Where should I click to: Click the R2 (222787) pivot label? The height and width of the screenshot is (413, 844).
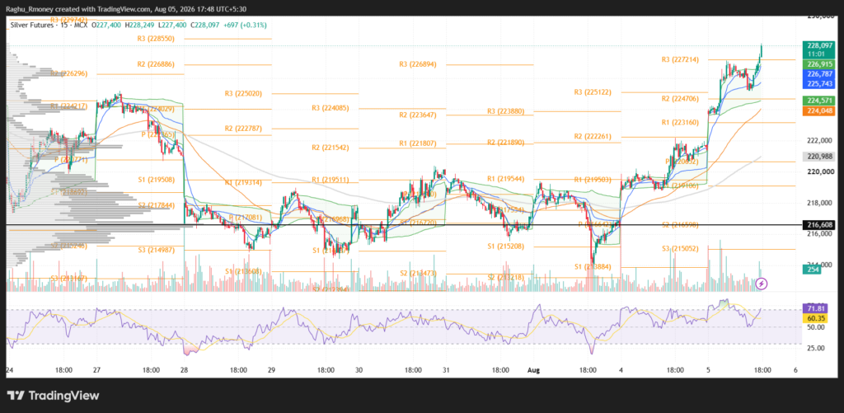pyautogui.click(x=243, y=128)
